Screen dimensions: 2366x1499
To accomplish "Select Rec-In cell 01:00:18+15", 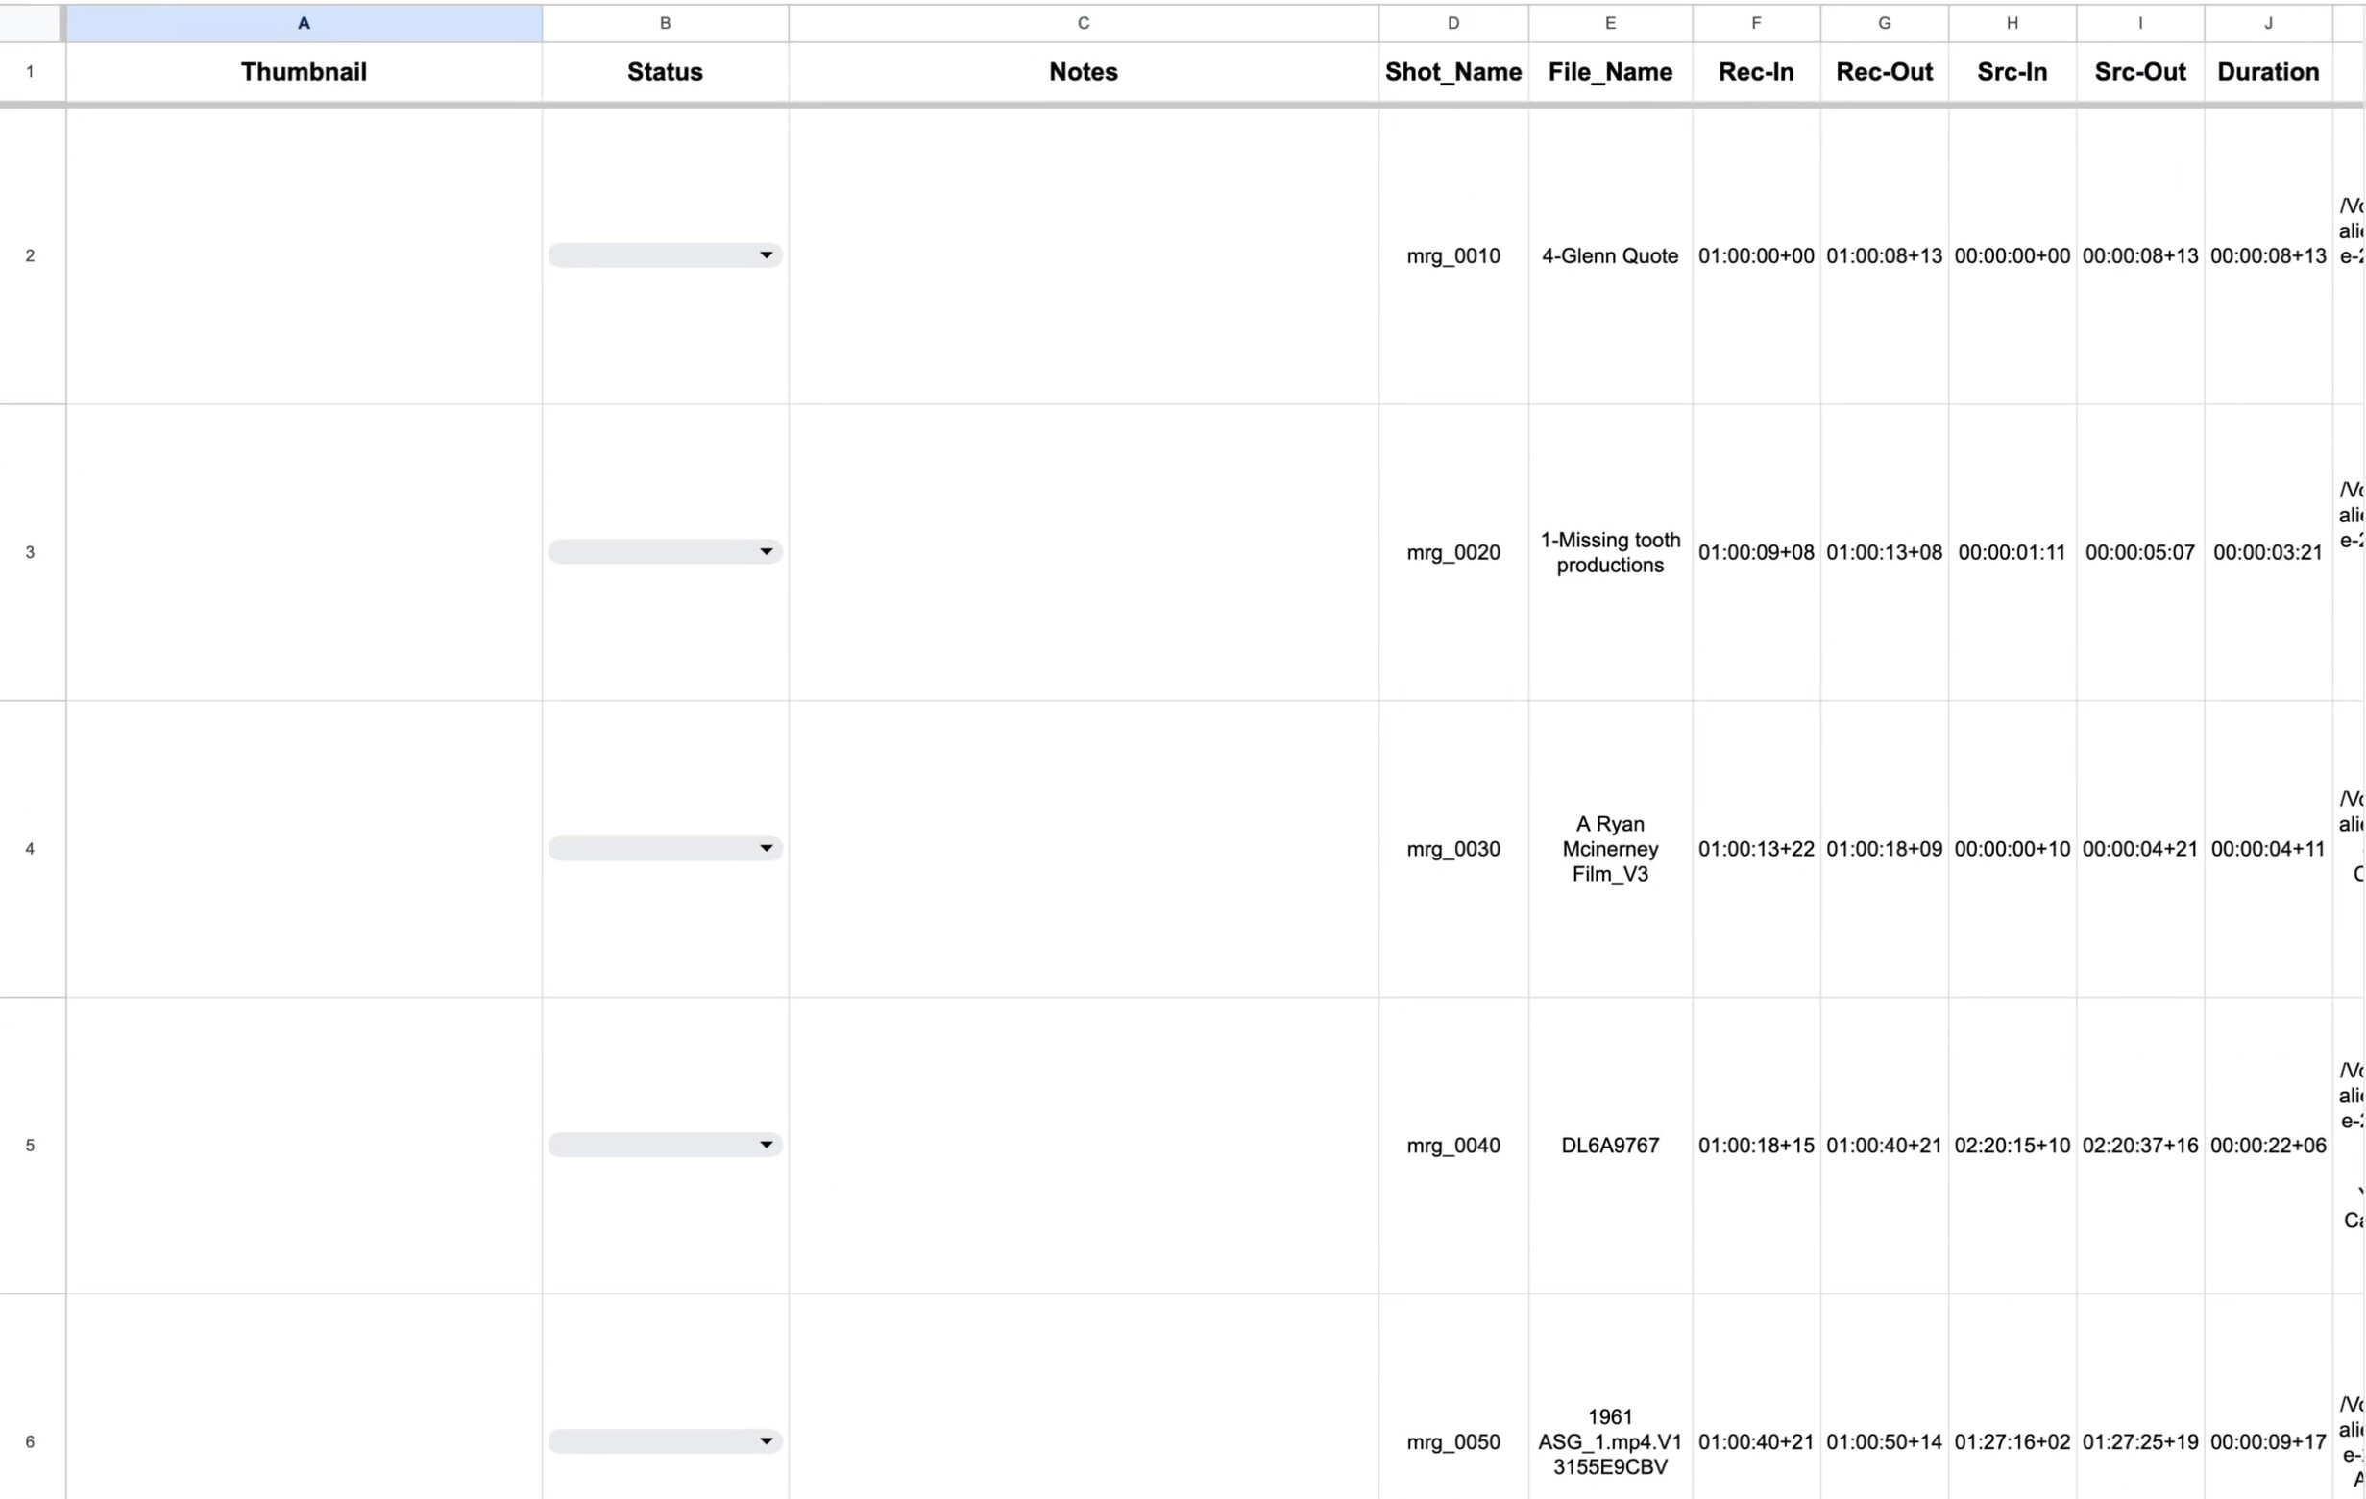I will pyautogui.click(x=1756, y=1146).
